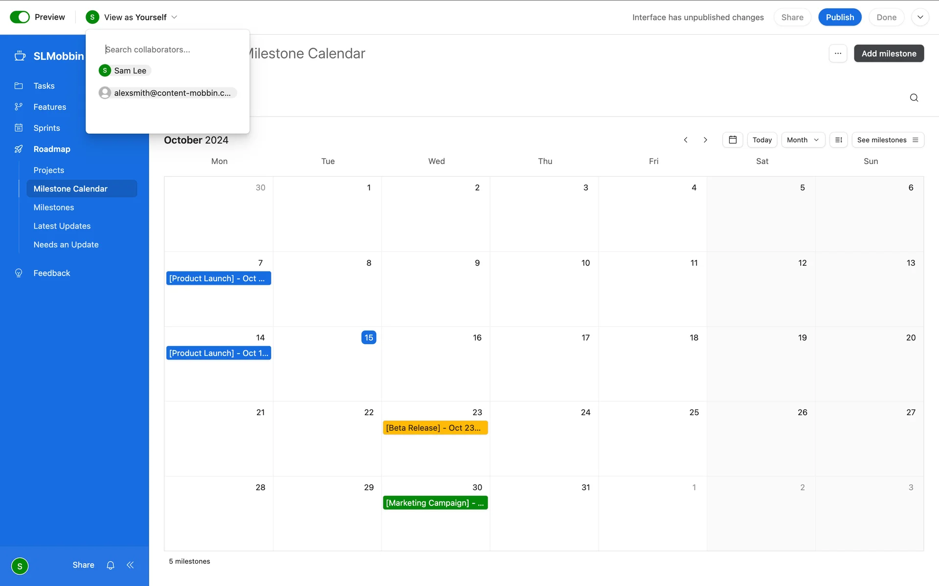Click the Publish button
The image size is (939, 586).
[x=839, y=17]
